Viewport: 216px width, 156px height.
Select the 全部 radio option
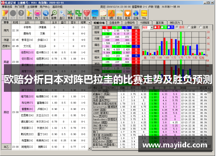189,27
